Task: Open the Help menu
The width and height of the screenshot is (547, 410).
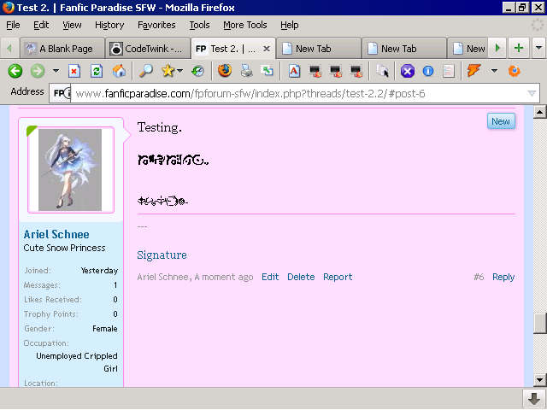Action: [x=289, y=25]
